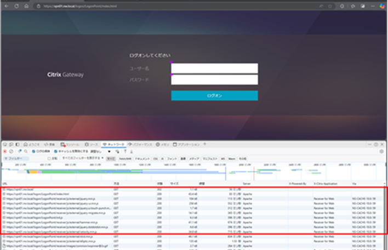Open network search magnifier icon
The height and width of the screenshot is (250, 388).
tap(26, 151)
